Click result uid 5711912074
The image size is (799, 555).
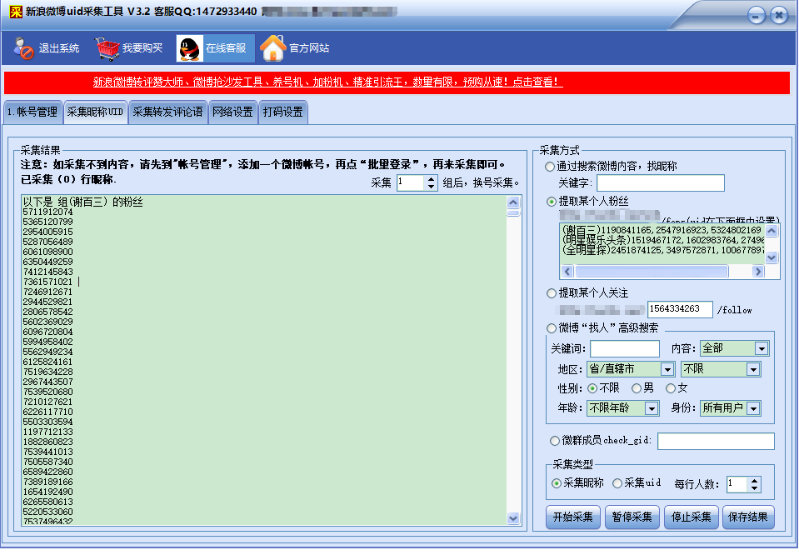(x=47, y=212)
